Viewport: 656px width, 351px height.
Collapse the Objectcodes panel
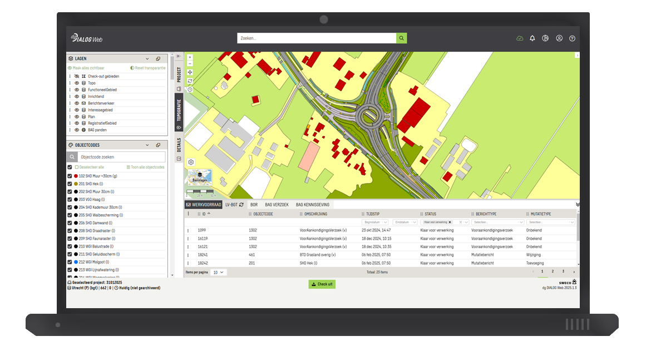[x=147, y=145]
